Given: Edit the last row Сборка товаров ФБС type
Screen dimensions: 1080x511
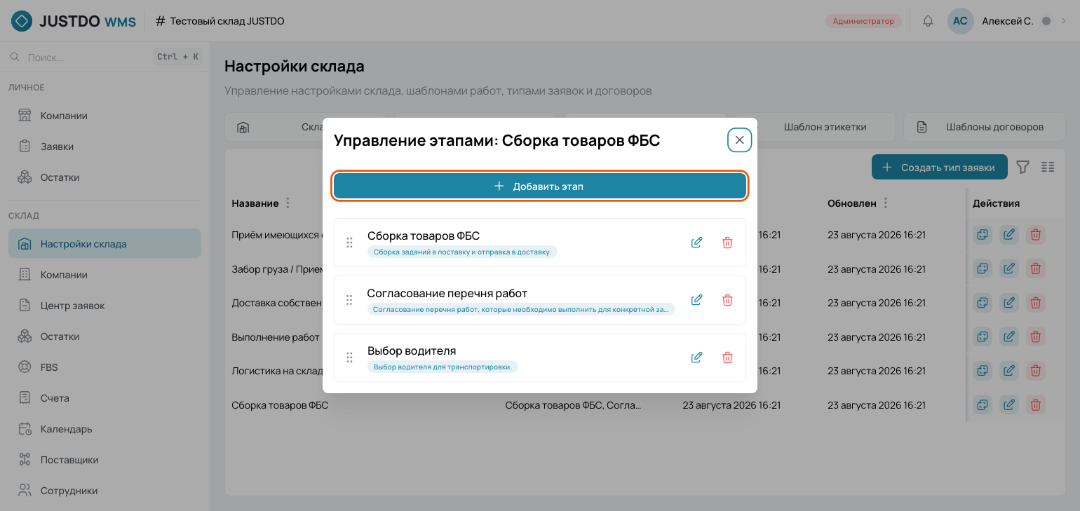Looking at the screenshot, I should pyautogui.click(x=1009, y=404).
